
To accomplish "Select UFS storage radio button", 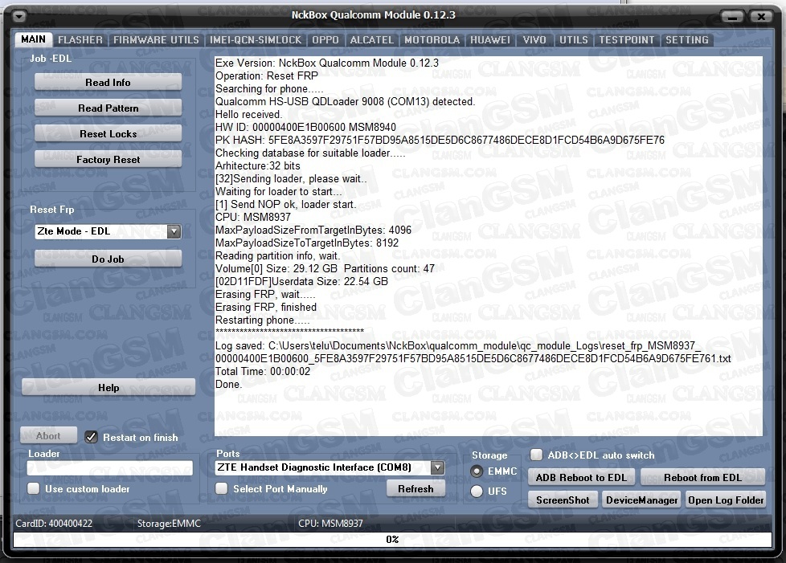I will [477, 492].
